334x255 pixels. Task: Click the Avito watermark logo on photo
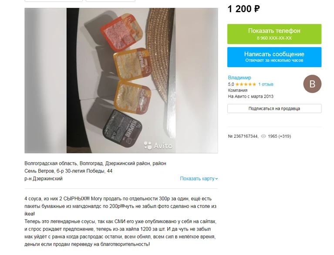pyautogui.click(x=158, y=146)
